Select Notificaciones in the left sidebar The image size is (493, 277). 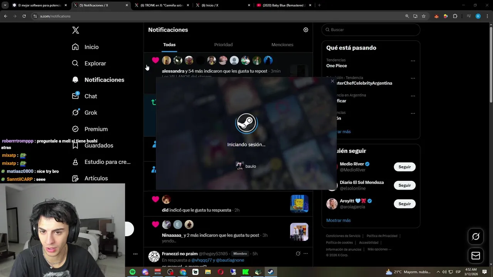point(98,80)
